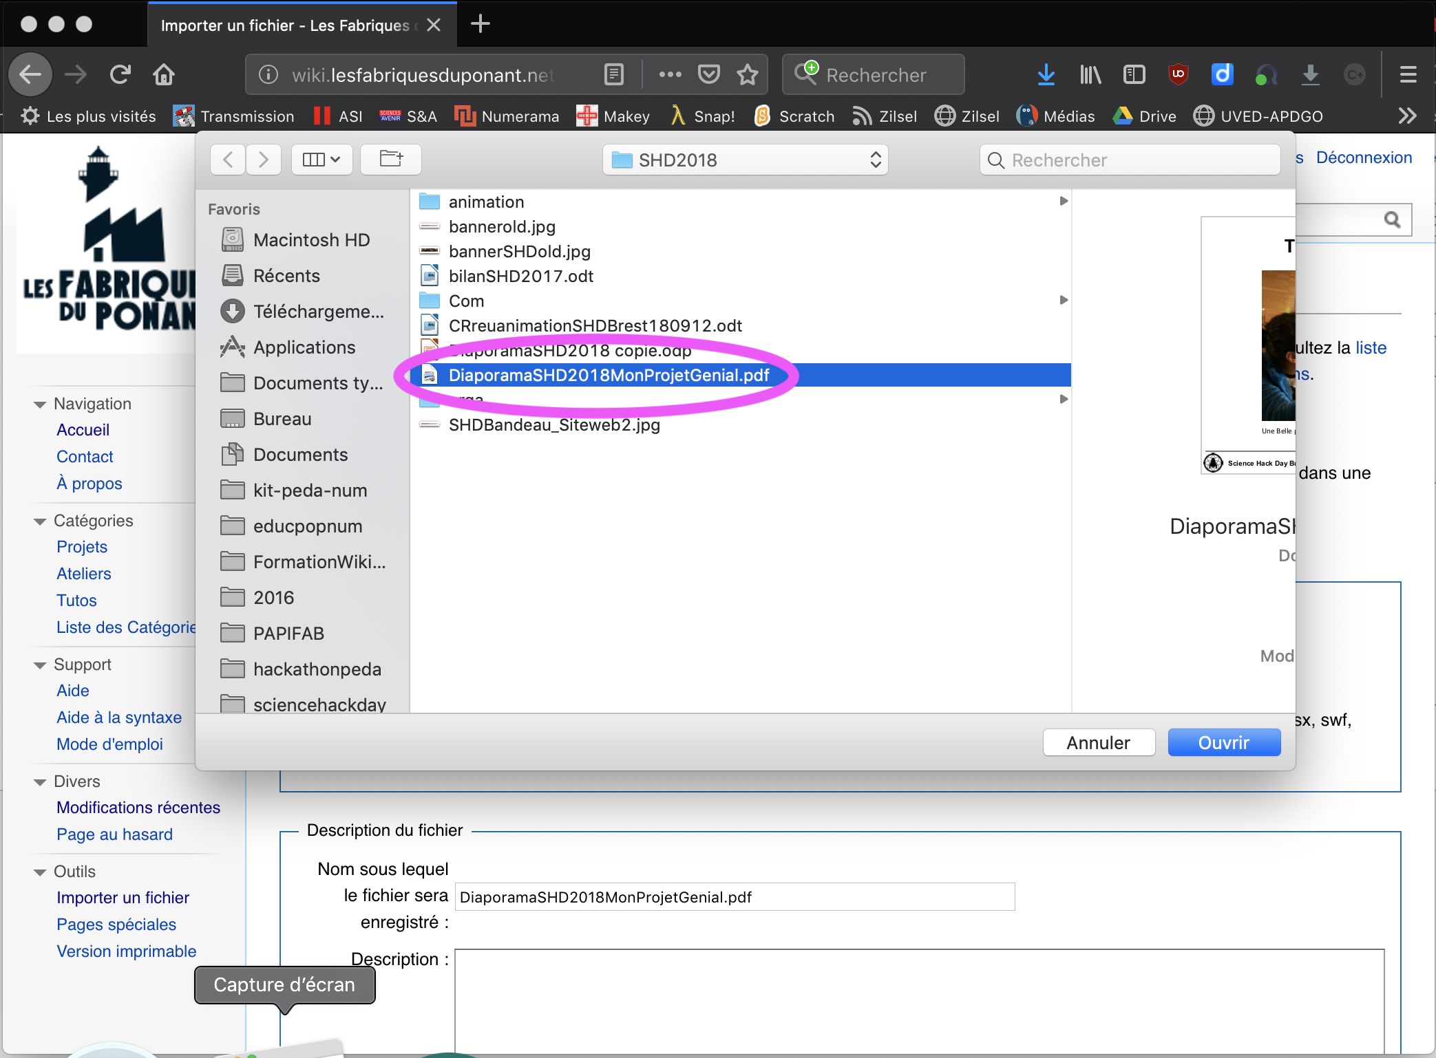Click the Pocket save icon
The image size is (1436, 1058).
tap(709, 74)
